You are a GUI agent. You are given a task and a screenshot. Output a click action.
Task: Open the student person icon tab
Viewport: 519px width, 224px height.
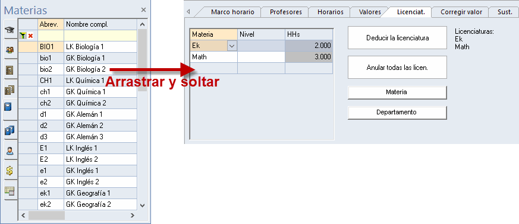[x=10, y=151]
